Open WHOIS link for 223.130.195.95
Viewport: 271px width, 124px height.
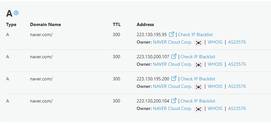click(215, 42)
